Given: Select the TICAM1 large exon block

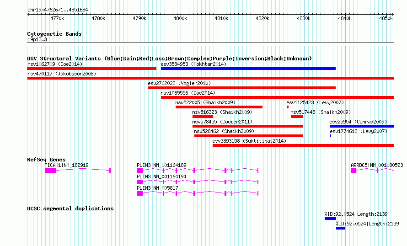Looking at the screenshot, I should (x=50, y=170).
